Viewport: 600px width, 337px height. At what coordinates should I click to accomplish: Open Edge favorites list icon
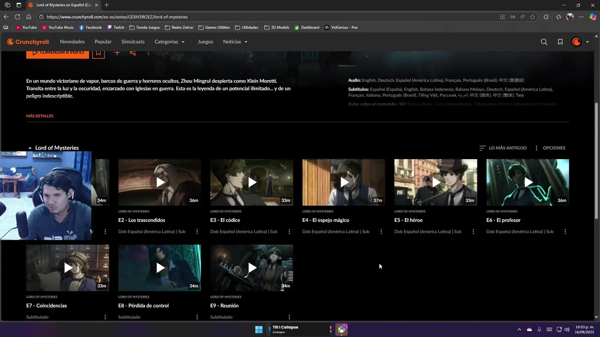click(x=559, y=17)
